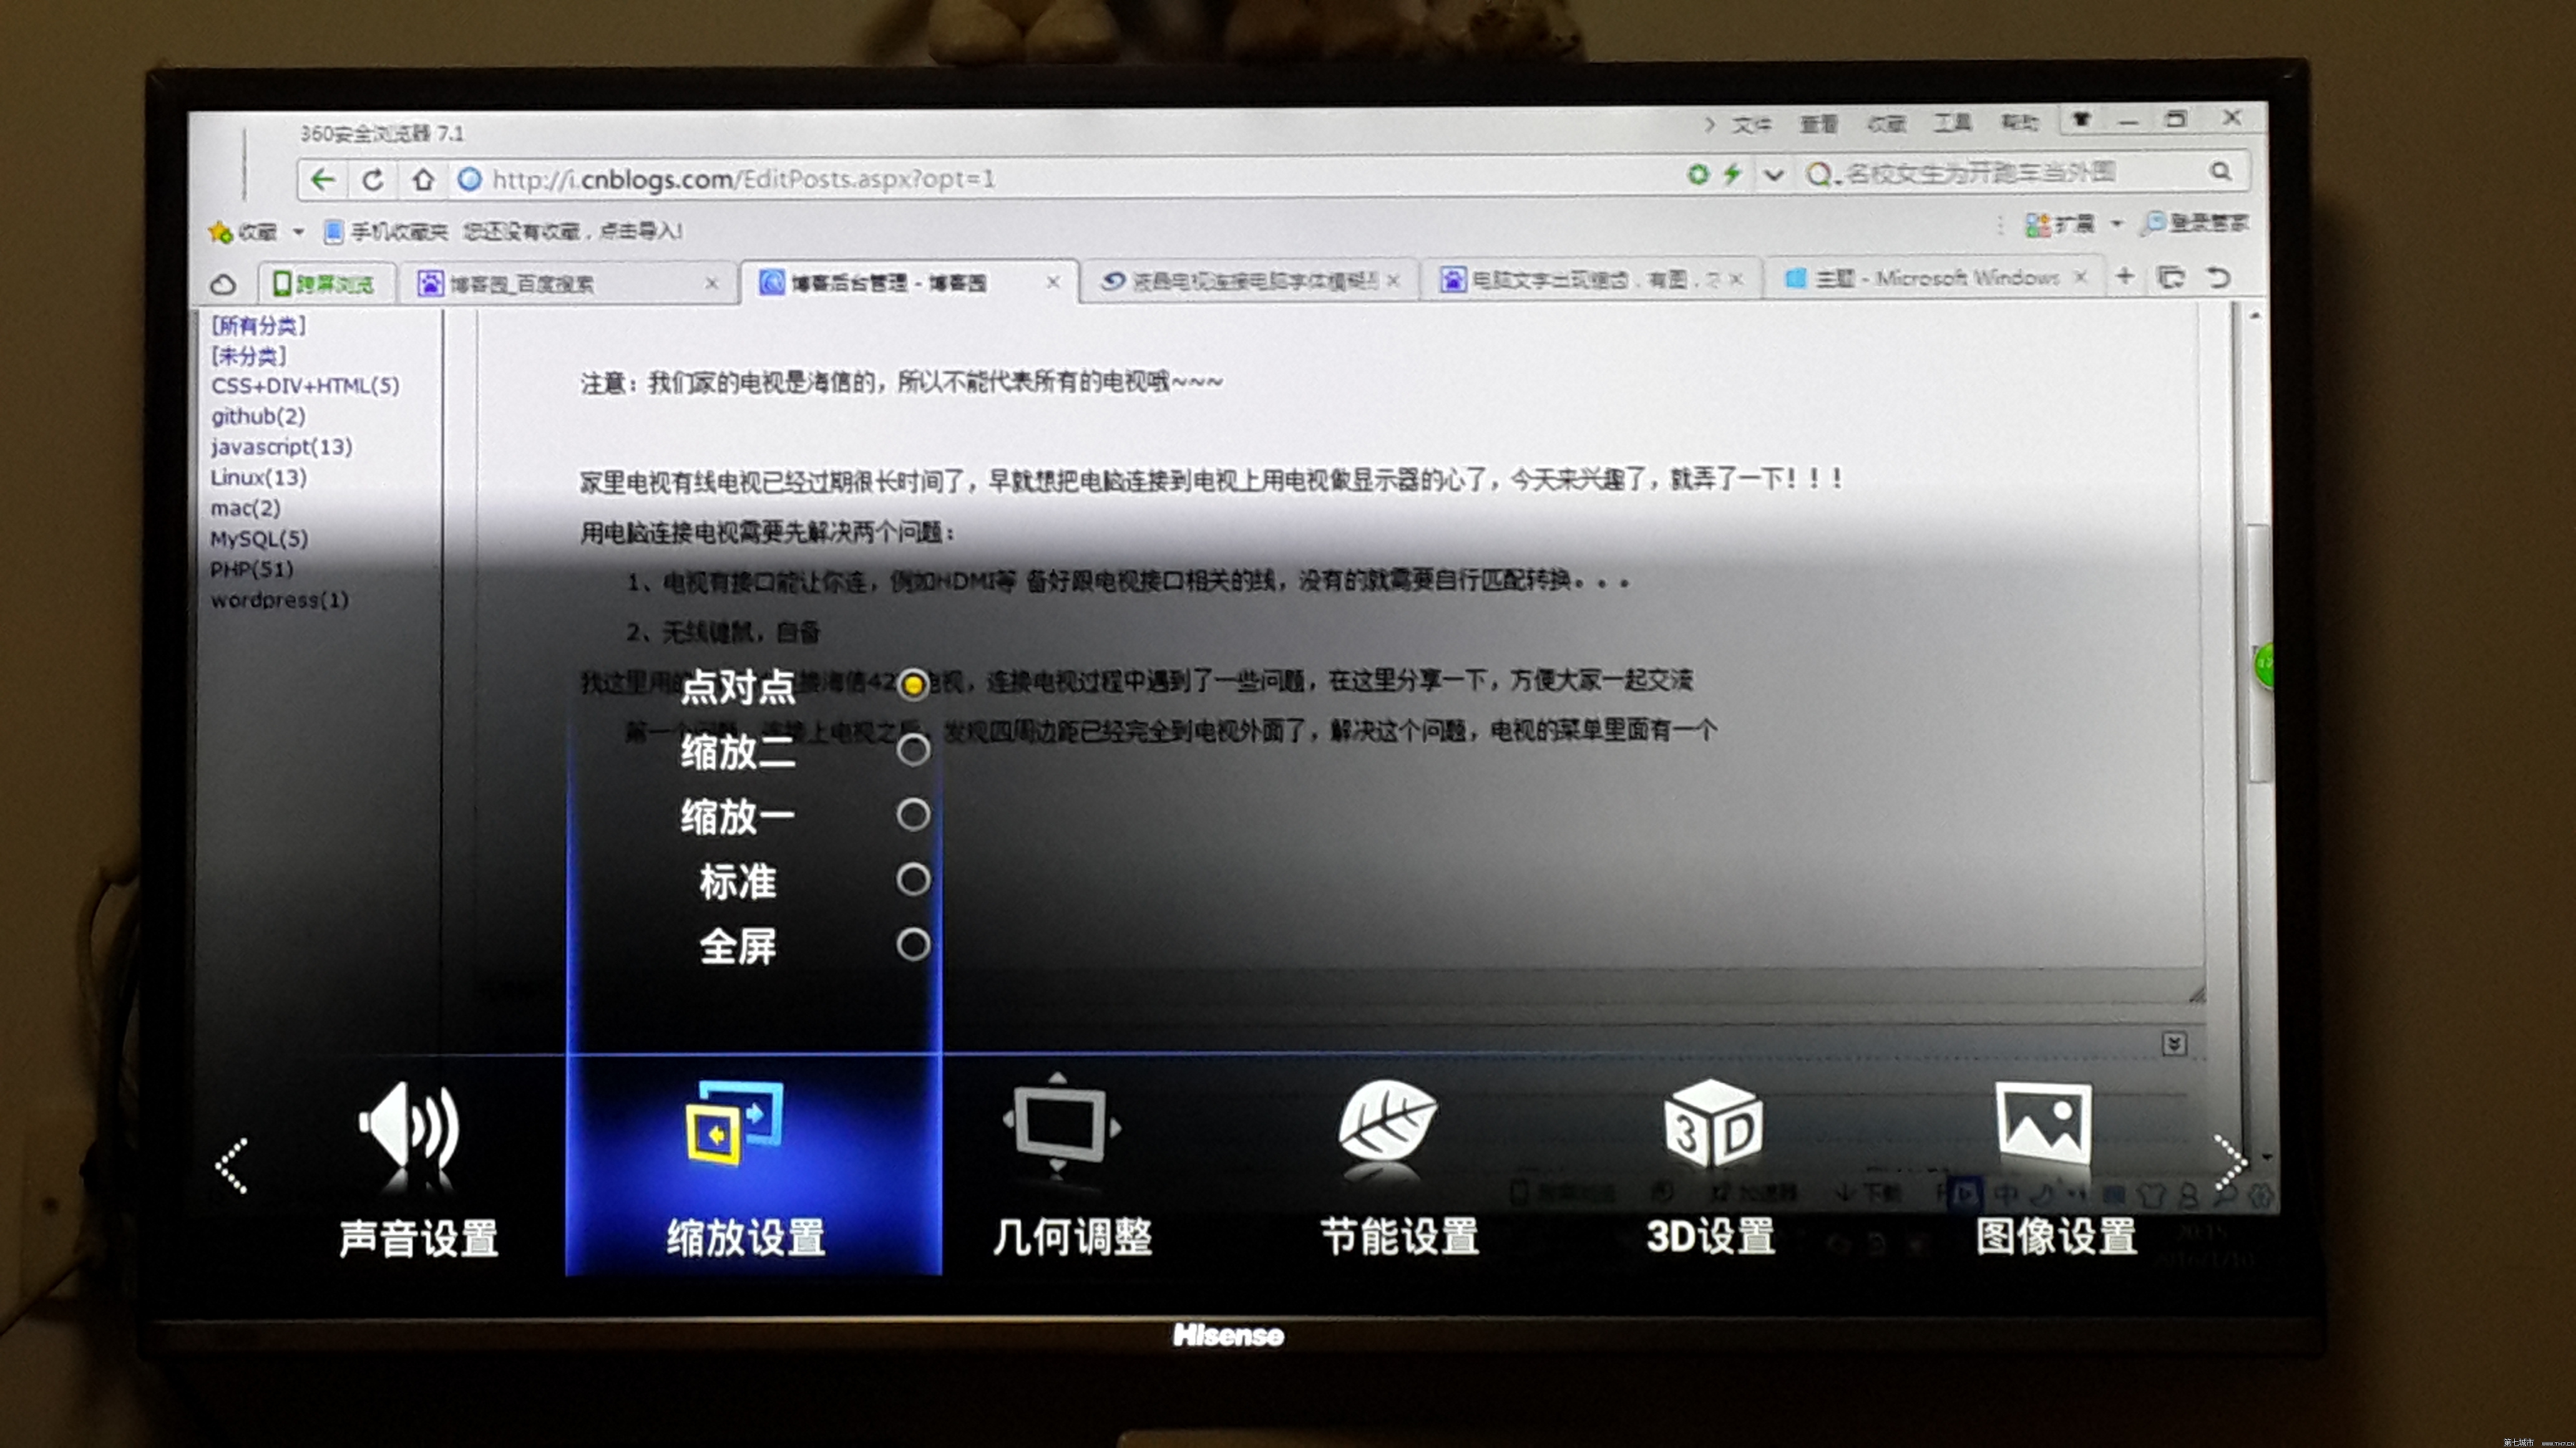Image resolution: width=2576 pixels, height=1448 pixels.
Task: Open the CSS+DIV+HTML(5) category link
Action: pos(305,386)
